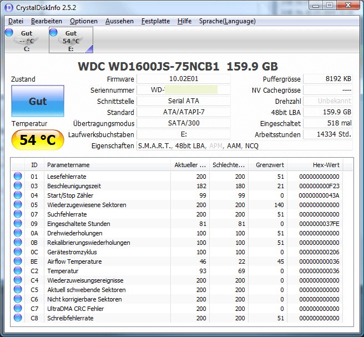Click the Drehzahl value Unbekannt
The height and width of the screenshot is (337, 364).
point(328,101)
